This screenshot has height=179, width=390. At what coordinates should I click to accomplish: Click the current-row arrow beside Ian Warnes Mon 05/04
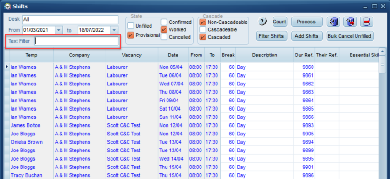7,67
